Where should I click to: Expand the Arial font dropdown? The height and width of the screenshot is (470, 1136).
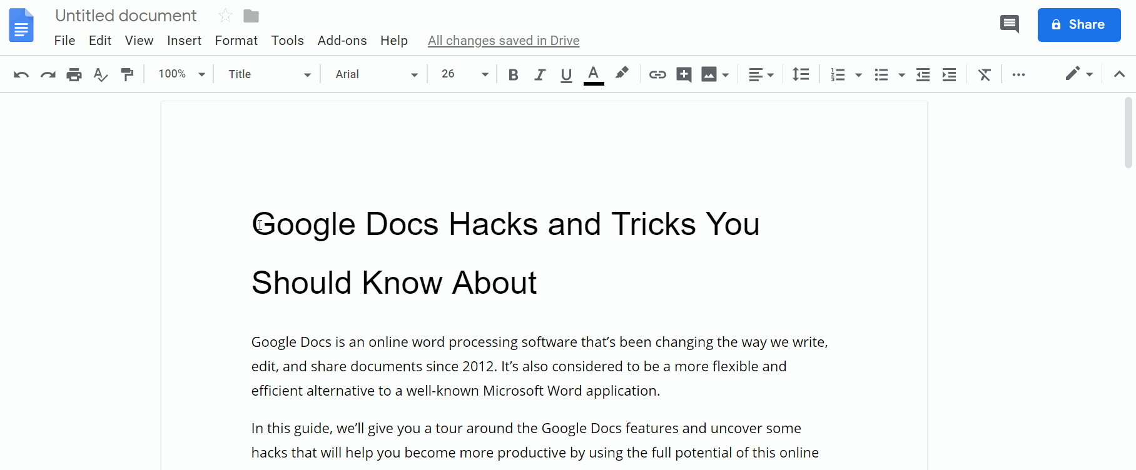(376, 74)
